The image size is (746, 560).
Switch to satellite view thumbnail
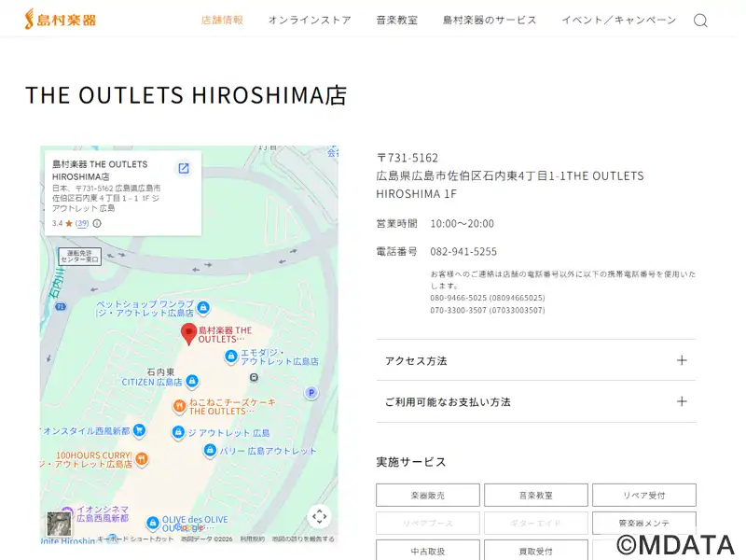(x=59, y=524)
